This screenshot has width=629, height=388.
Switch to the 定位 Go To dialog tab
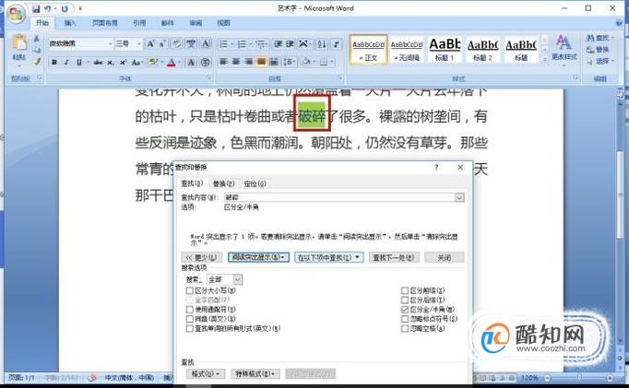255,183
